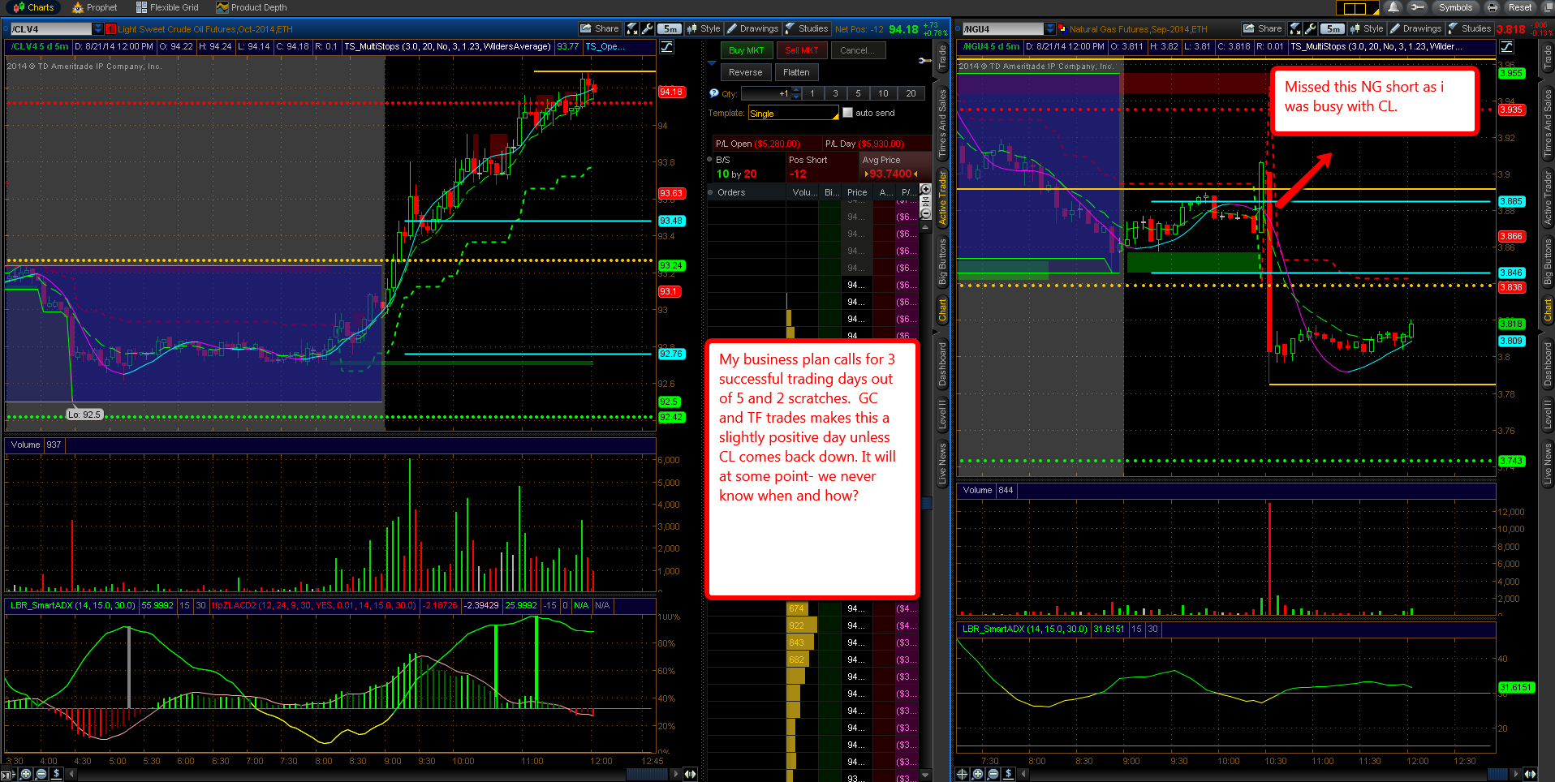The height and width of the screenshot is (782, 1555).
Task: Click the CL chart price-axis dollar icon
Action: click(x=56, y=774)
